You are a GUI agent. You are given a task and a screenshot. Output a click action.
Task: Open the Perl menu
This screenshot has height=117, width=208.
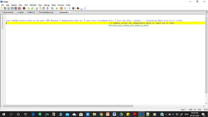[26, 5]
